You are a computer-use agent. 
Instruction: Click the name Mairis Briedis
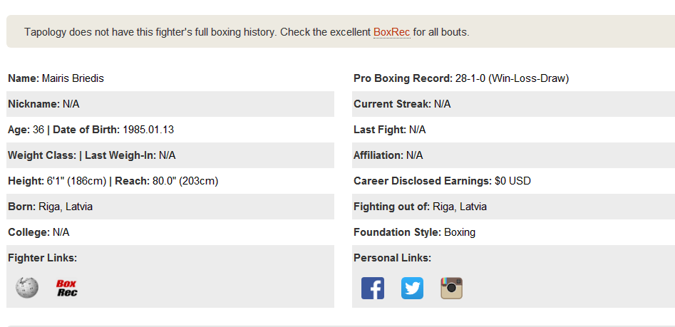click(73, 78)
